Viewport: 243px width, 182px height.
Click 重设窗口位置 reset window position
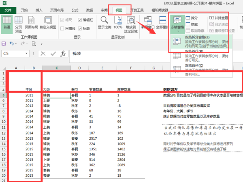[222, 30]
